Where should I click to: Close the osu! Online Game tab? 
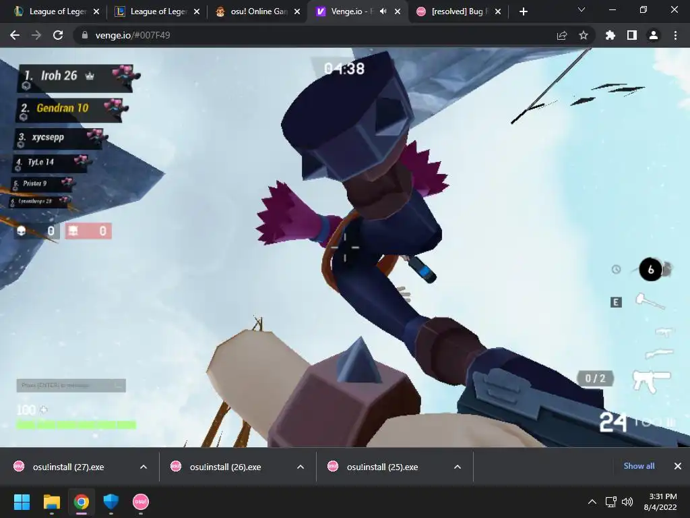tap(297, 11)
